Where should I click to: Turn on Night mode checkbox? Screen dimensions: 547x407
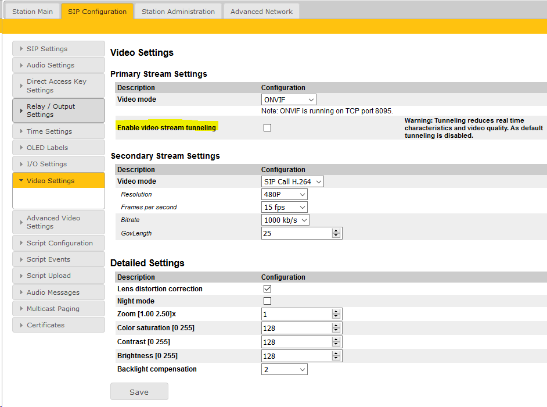267,301
